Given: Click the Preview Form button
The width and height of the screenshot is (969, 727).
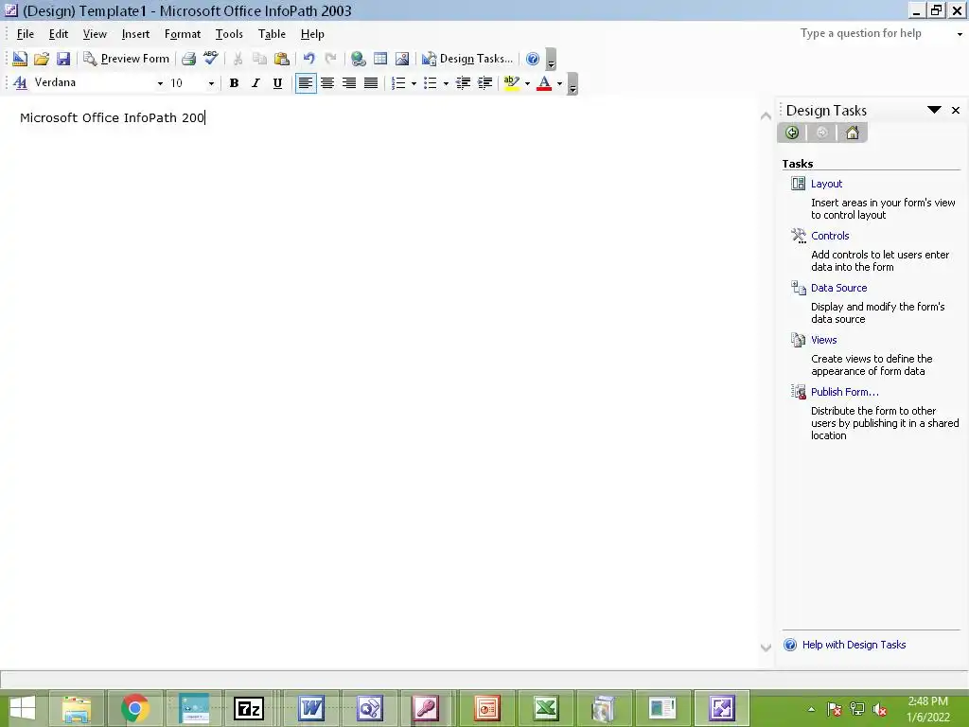Looking at the screenshot, I should tap(126, 59).
